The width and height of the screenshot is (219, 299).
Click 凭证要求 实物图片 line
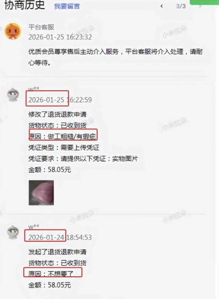coord(83,159)
